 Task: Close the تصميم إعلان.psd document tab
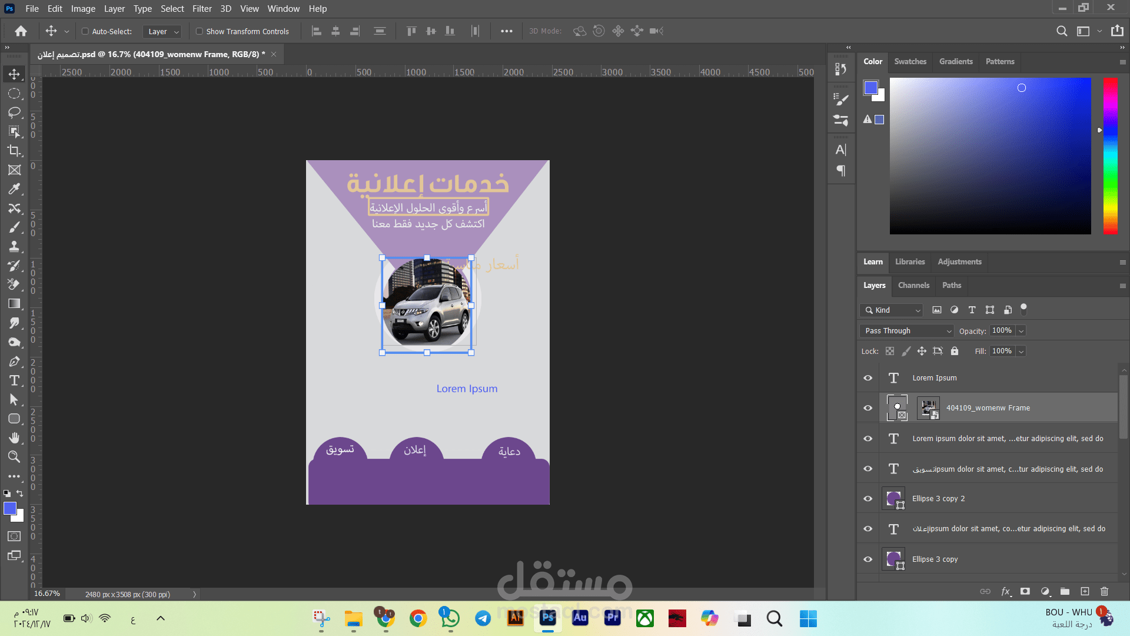click(x=274, y=54)
